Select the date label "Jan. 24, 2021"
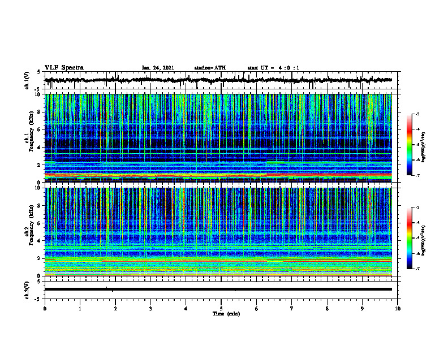 tap(158, 68)
